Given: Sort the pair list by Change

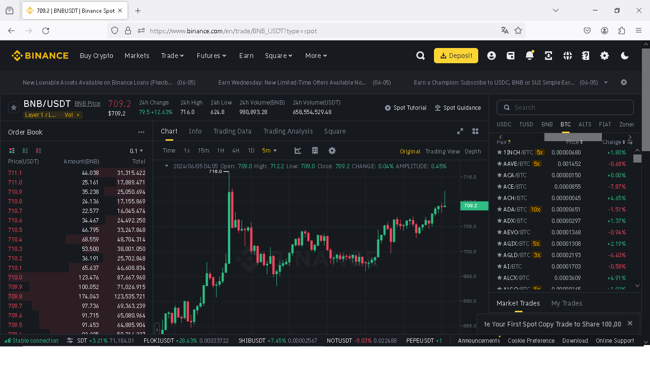Looking at the screenshot, I should click(614, 142).
